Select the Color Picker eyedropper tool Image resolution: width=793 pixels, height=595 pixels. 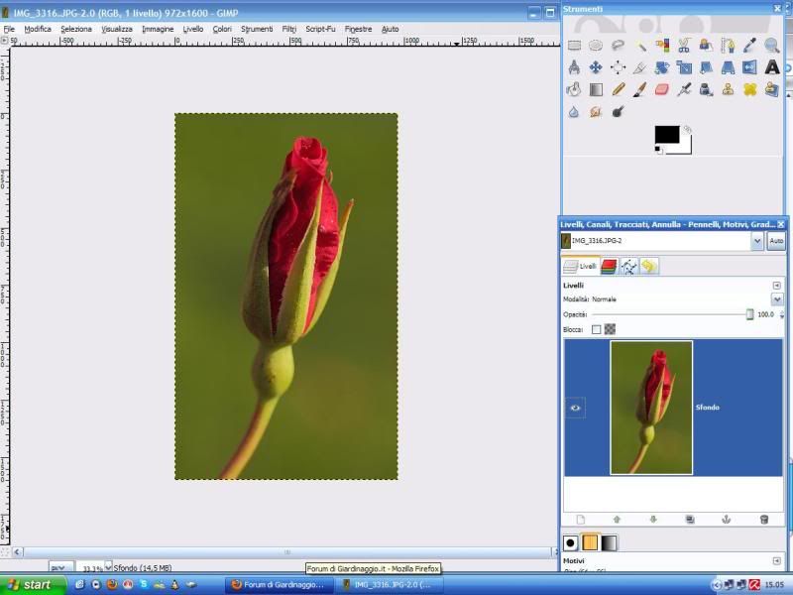pyautogui.click(x=750, y=46)
